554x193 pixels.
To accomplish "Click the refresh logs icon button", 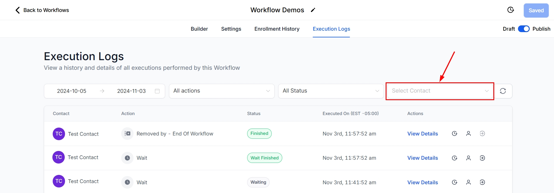I will [503, 91].
